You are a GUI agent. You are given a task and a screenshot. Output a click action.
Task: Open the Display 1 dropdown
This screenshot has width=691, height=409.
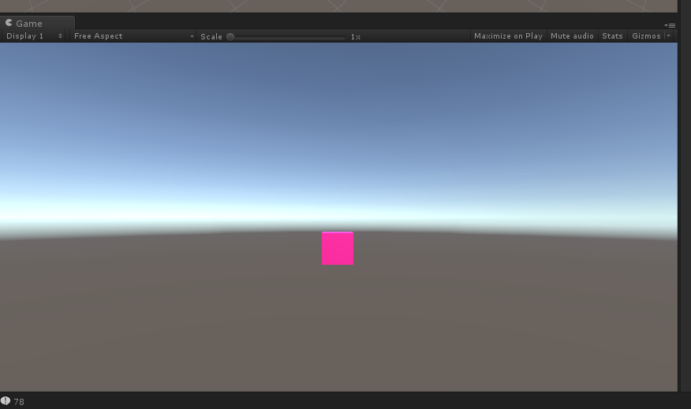click(33, 36)
